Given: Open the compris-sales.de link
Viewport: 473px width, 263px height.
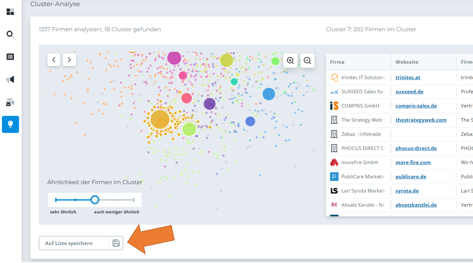Looking at the screenshot, I should pyautogui.click(x=416, y=106).
